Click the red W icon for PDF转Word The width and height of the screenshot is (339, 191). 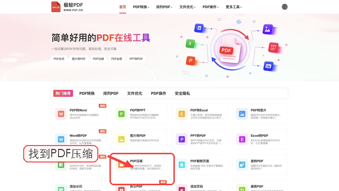(61, 114)
